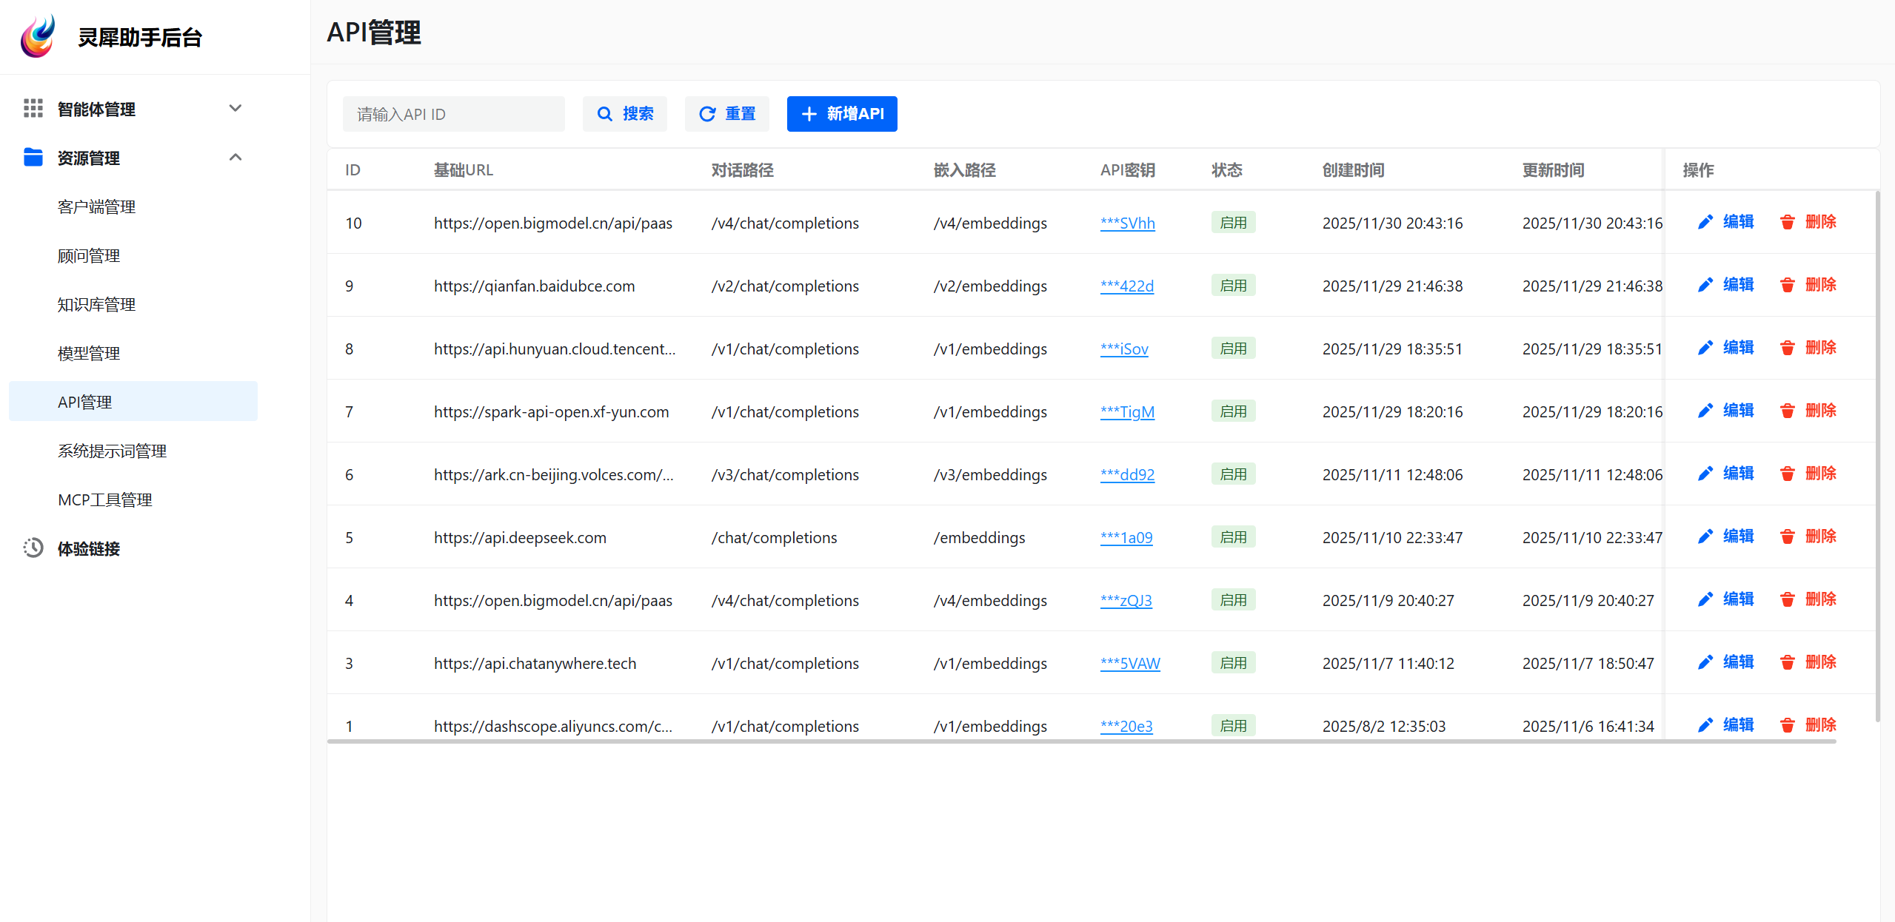Screen dimensions: 1895x922
Task: Click the horizontal scrollbar below the table
Action: click(x=1081, y=741)
